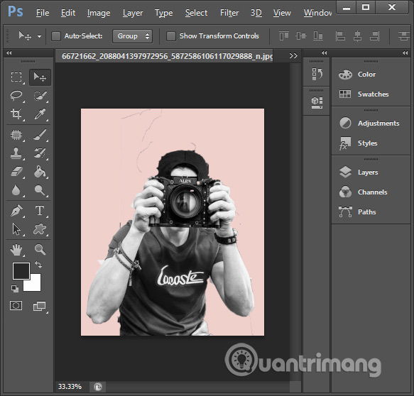Open the History panel icon
The image size is (414, 396).
(317, 74)
